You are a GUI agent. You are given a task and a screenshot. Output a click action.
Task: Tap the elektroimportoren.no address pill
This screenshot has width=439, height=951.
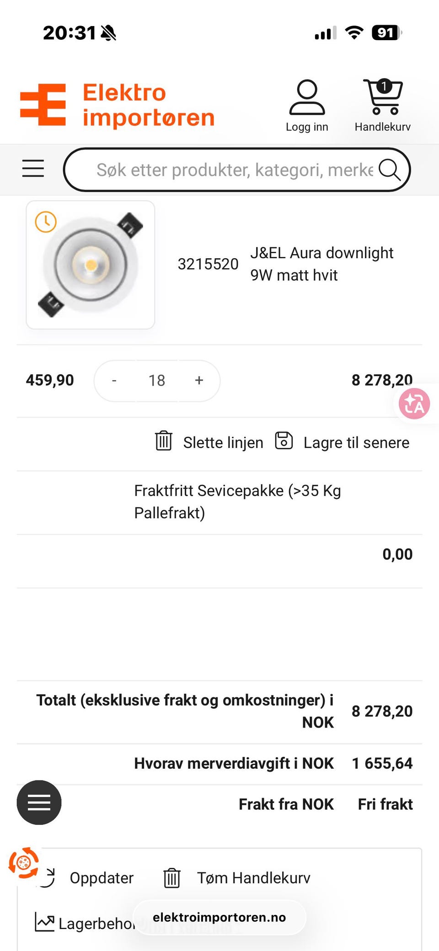tap(219, 917)
